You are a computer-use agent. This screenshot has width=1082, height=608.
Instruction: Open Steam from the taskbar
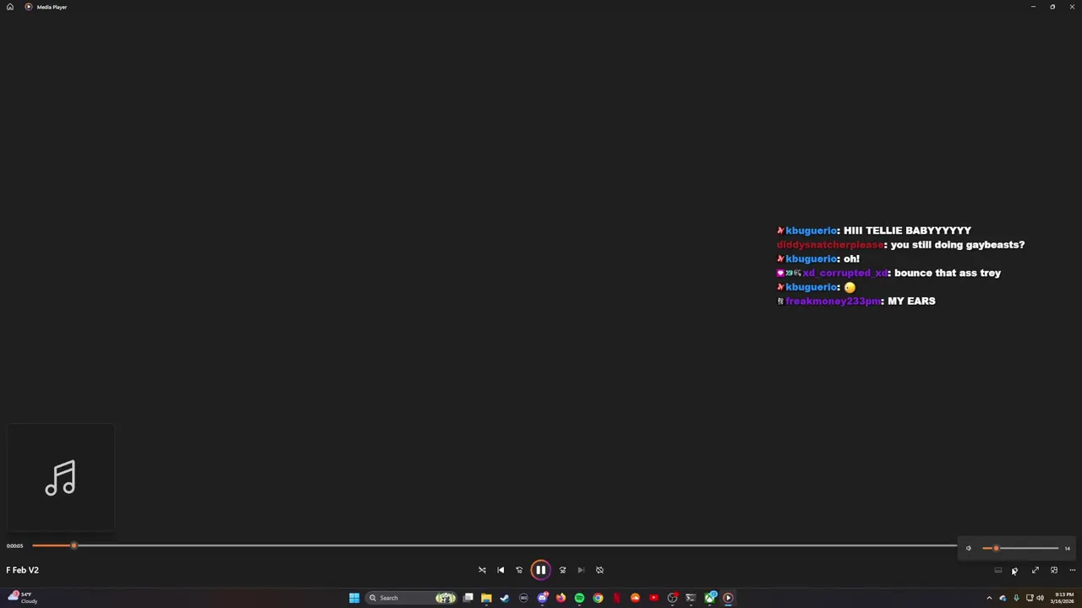pos(505,598)
